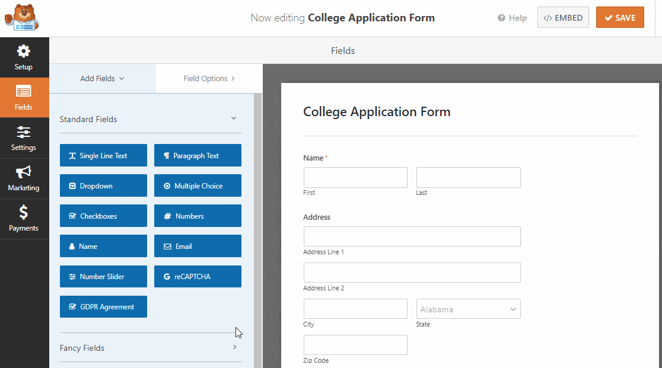Click the Fields heading bar text
This screenshot has height=368, width=662.
click(343, 50)
